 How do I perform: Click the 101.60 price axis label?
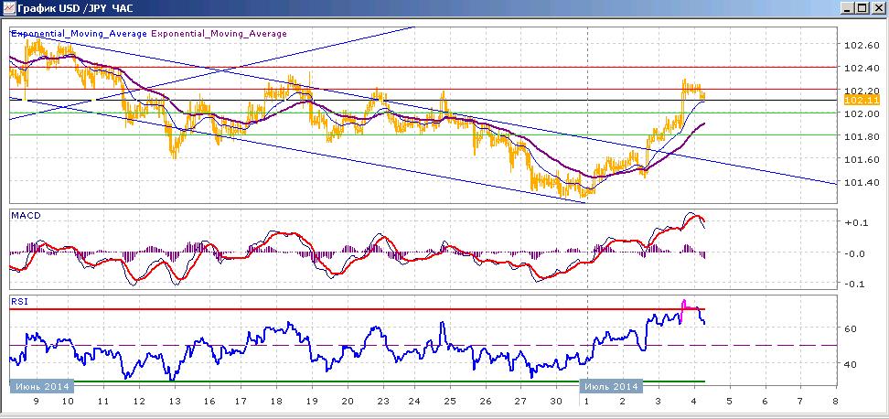pyautogui.click(x=862, y=159)
